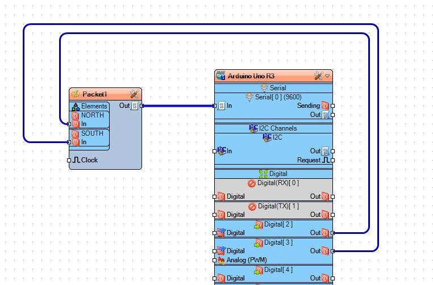Click the Serial In binary pin icon
433x285 pixels.
click(222, 106)
